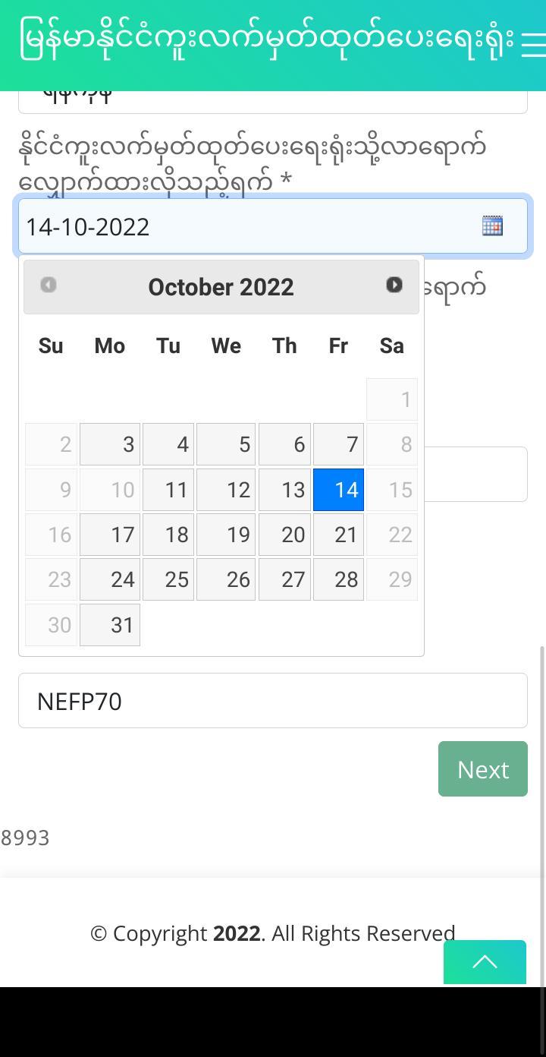
Task: Go to the previous month in the datepicker
Action: click(48, 285)
